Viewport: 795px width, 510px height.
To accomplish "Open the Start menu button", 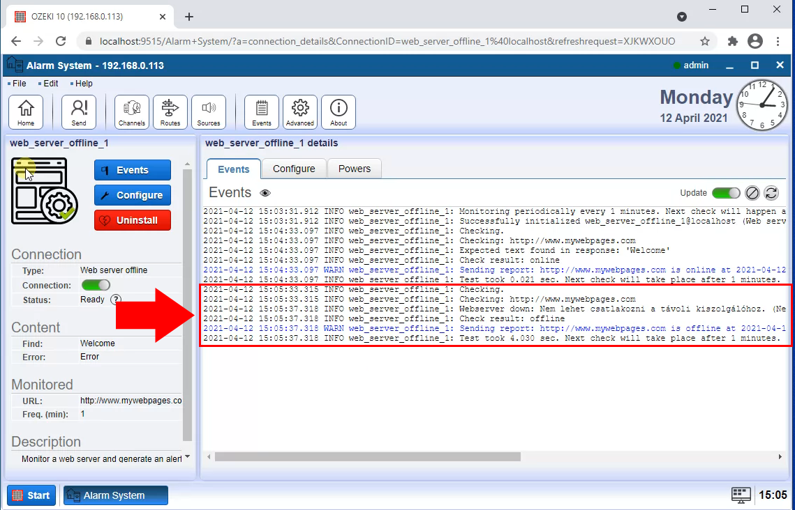I will click(x=31, y=495).
